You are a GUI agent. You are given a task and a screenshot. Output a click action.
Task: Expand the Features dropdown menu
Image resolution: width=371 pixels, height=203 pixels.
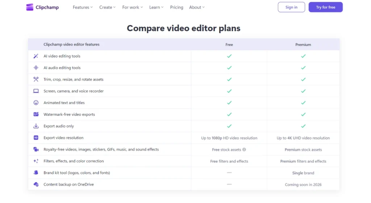point(83,7)
